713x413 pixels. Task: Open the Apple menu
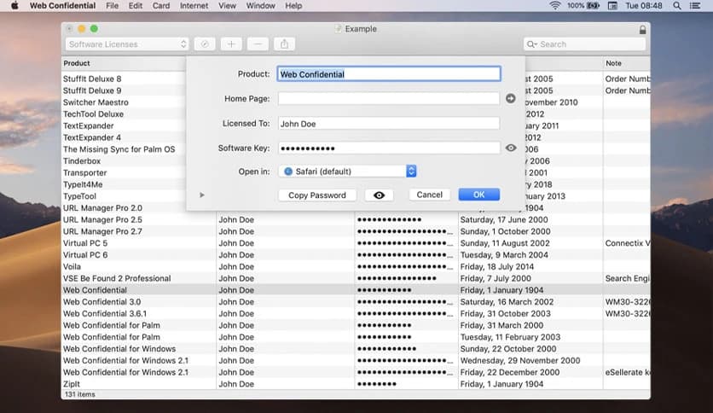(x=14, y=6)
